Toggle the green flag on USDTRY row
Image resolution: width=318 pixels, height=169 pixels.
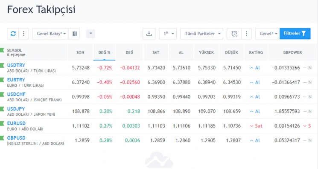[2, 65]
